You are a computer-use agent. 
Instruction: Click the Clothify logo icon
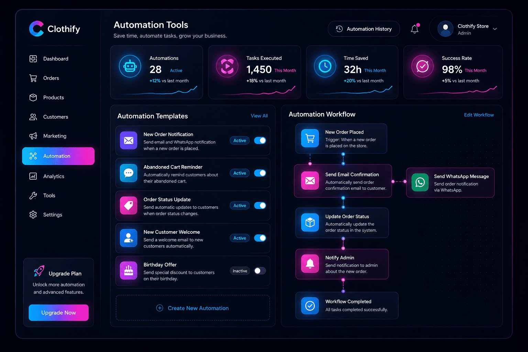(x=36, y=29)
